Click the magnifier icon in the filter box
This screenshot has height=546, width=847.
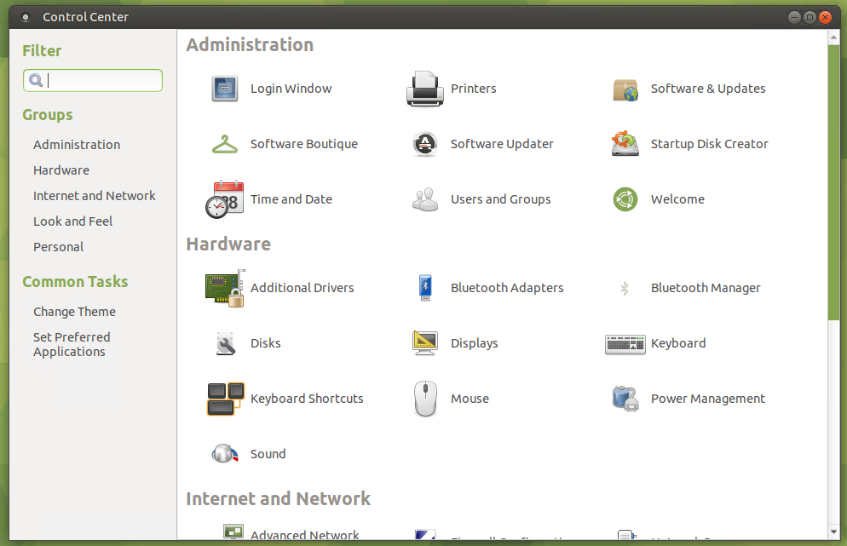36,80
